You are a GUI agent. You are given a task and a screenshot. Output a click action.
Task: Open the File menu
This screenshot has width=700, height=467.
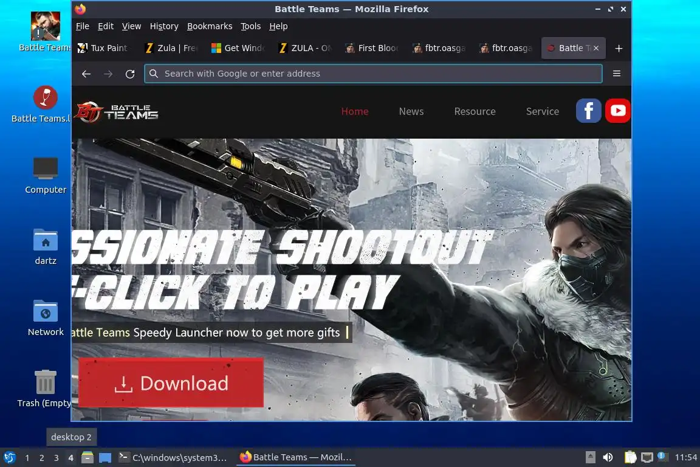(x=83, y=26)
